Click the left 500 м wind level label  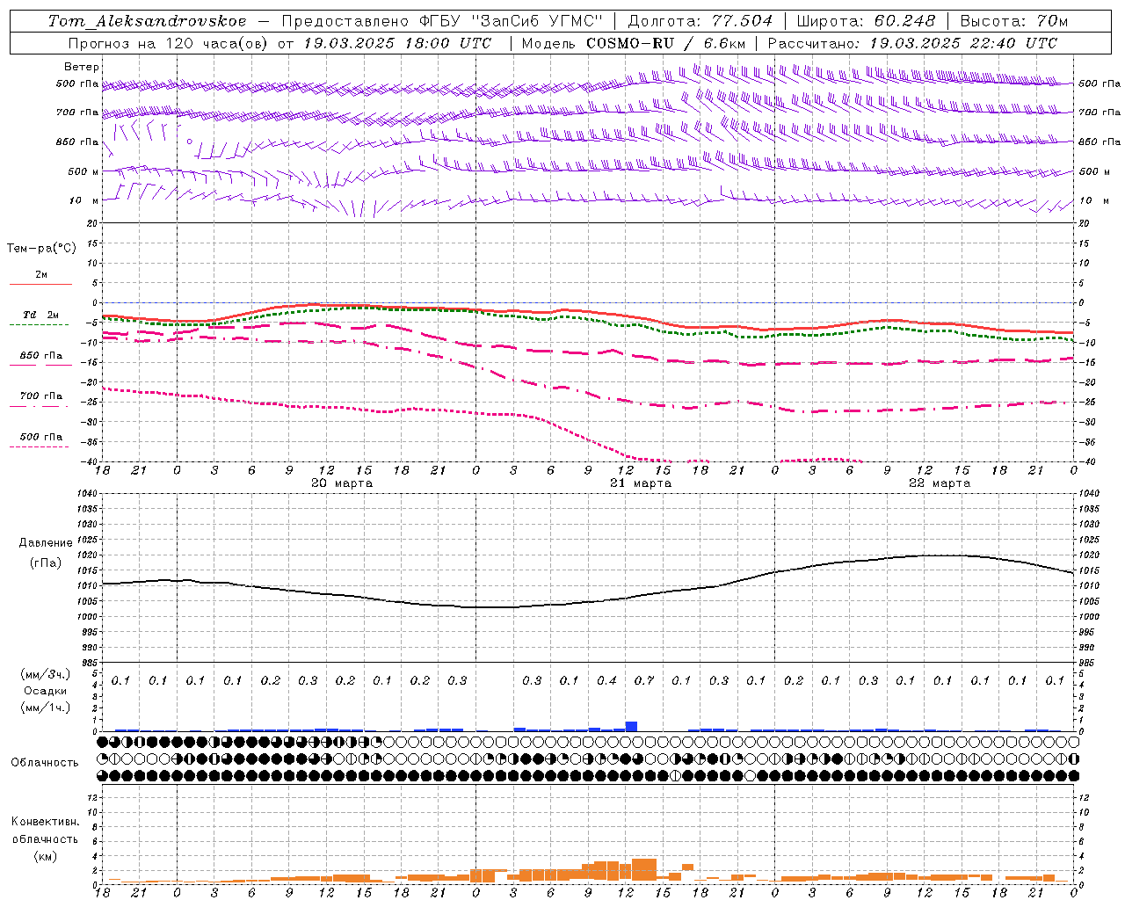pos(83,171)
